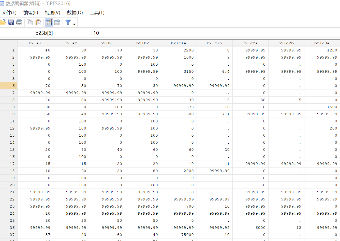Select the b21c2b column header
Viewport: 340px width, 241px height.
(x=286, y=43)
